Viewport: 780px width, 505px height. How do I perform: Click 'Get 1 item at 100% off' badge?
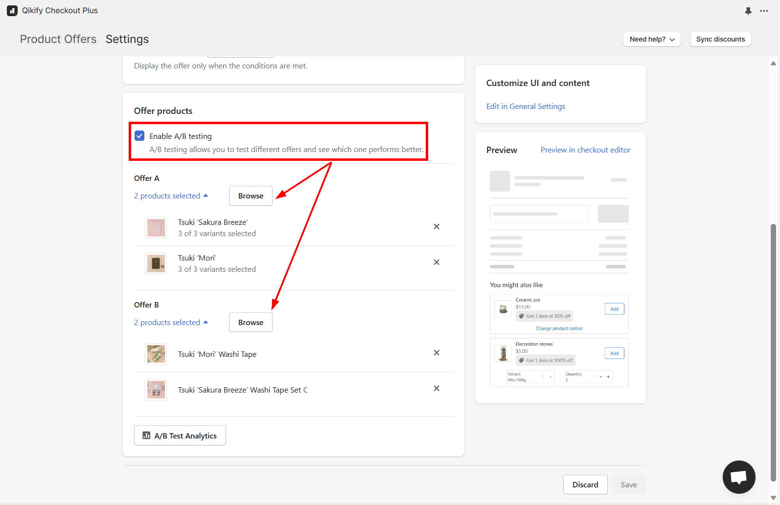[x=546, y=361]
